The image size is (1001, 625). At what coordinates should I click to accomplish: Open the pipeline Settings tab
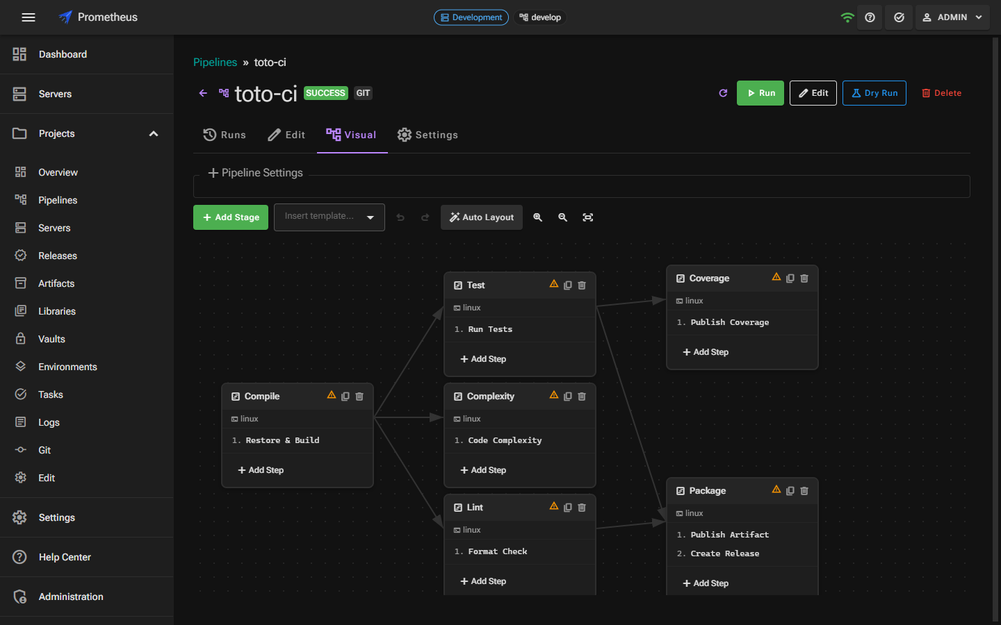[428, 135]
